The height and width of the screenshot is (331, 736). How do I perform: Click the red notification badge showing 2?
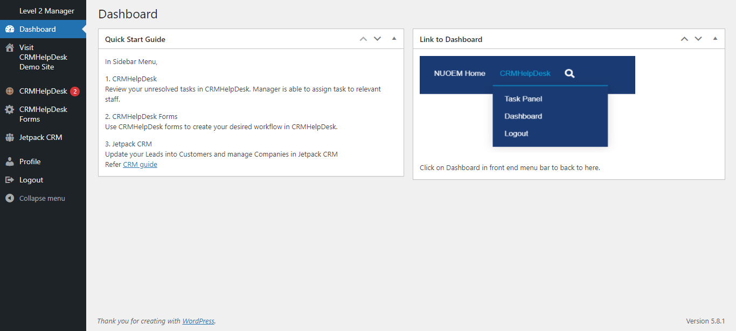75,91
